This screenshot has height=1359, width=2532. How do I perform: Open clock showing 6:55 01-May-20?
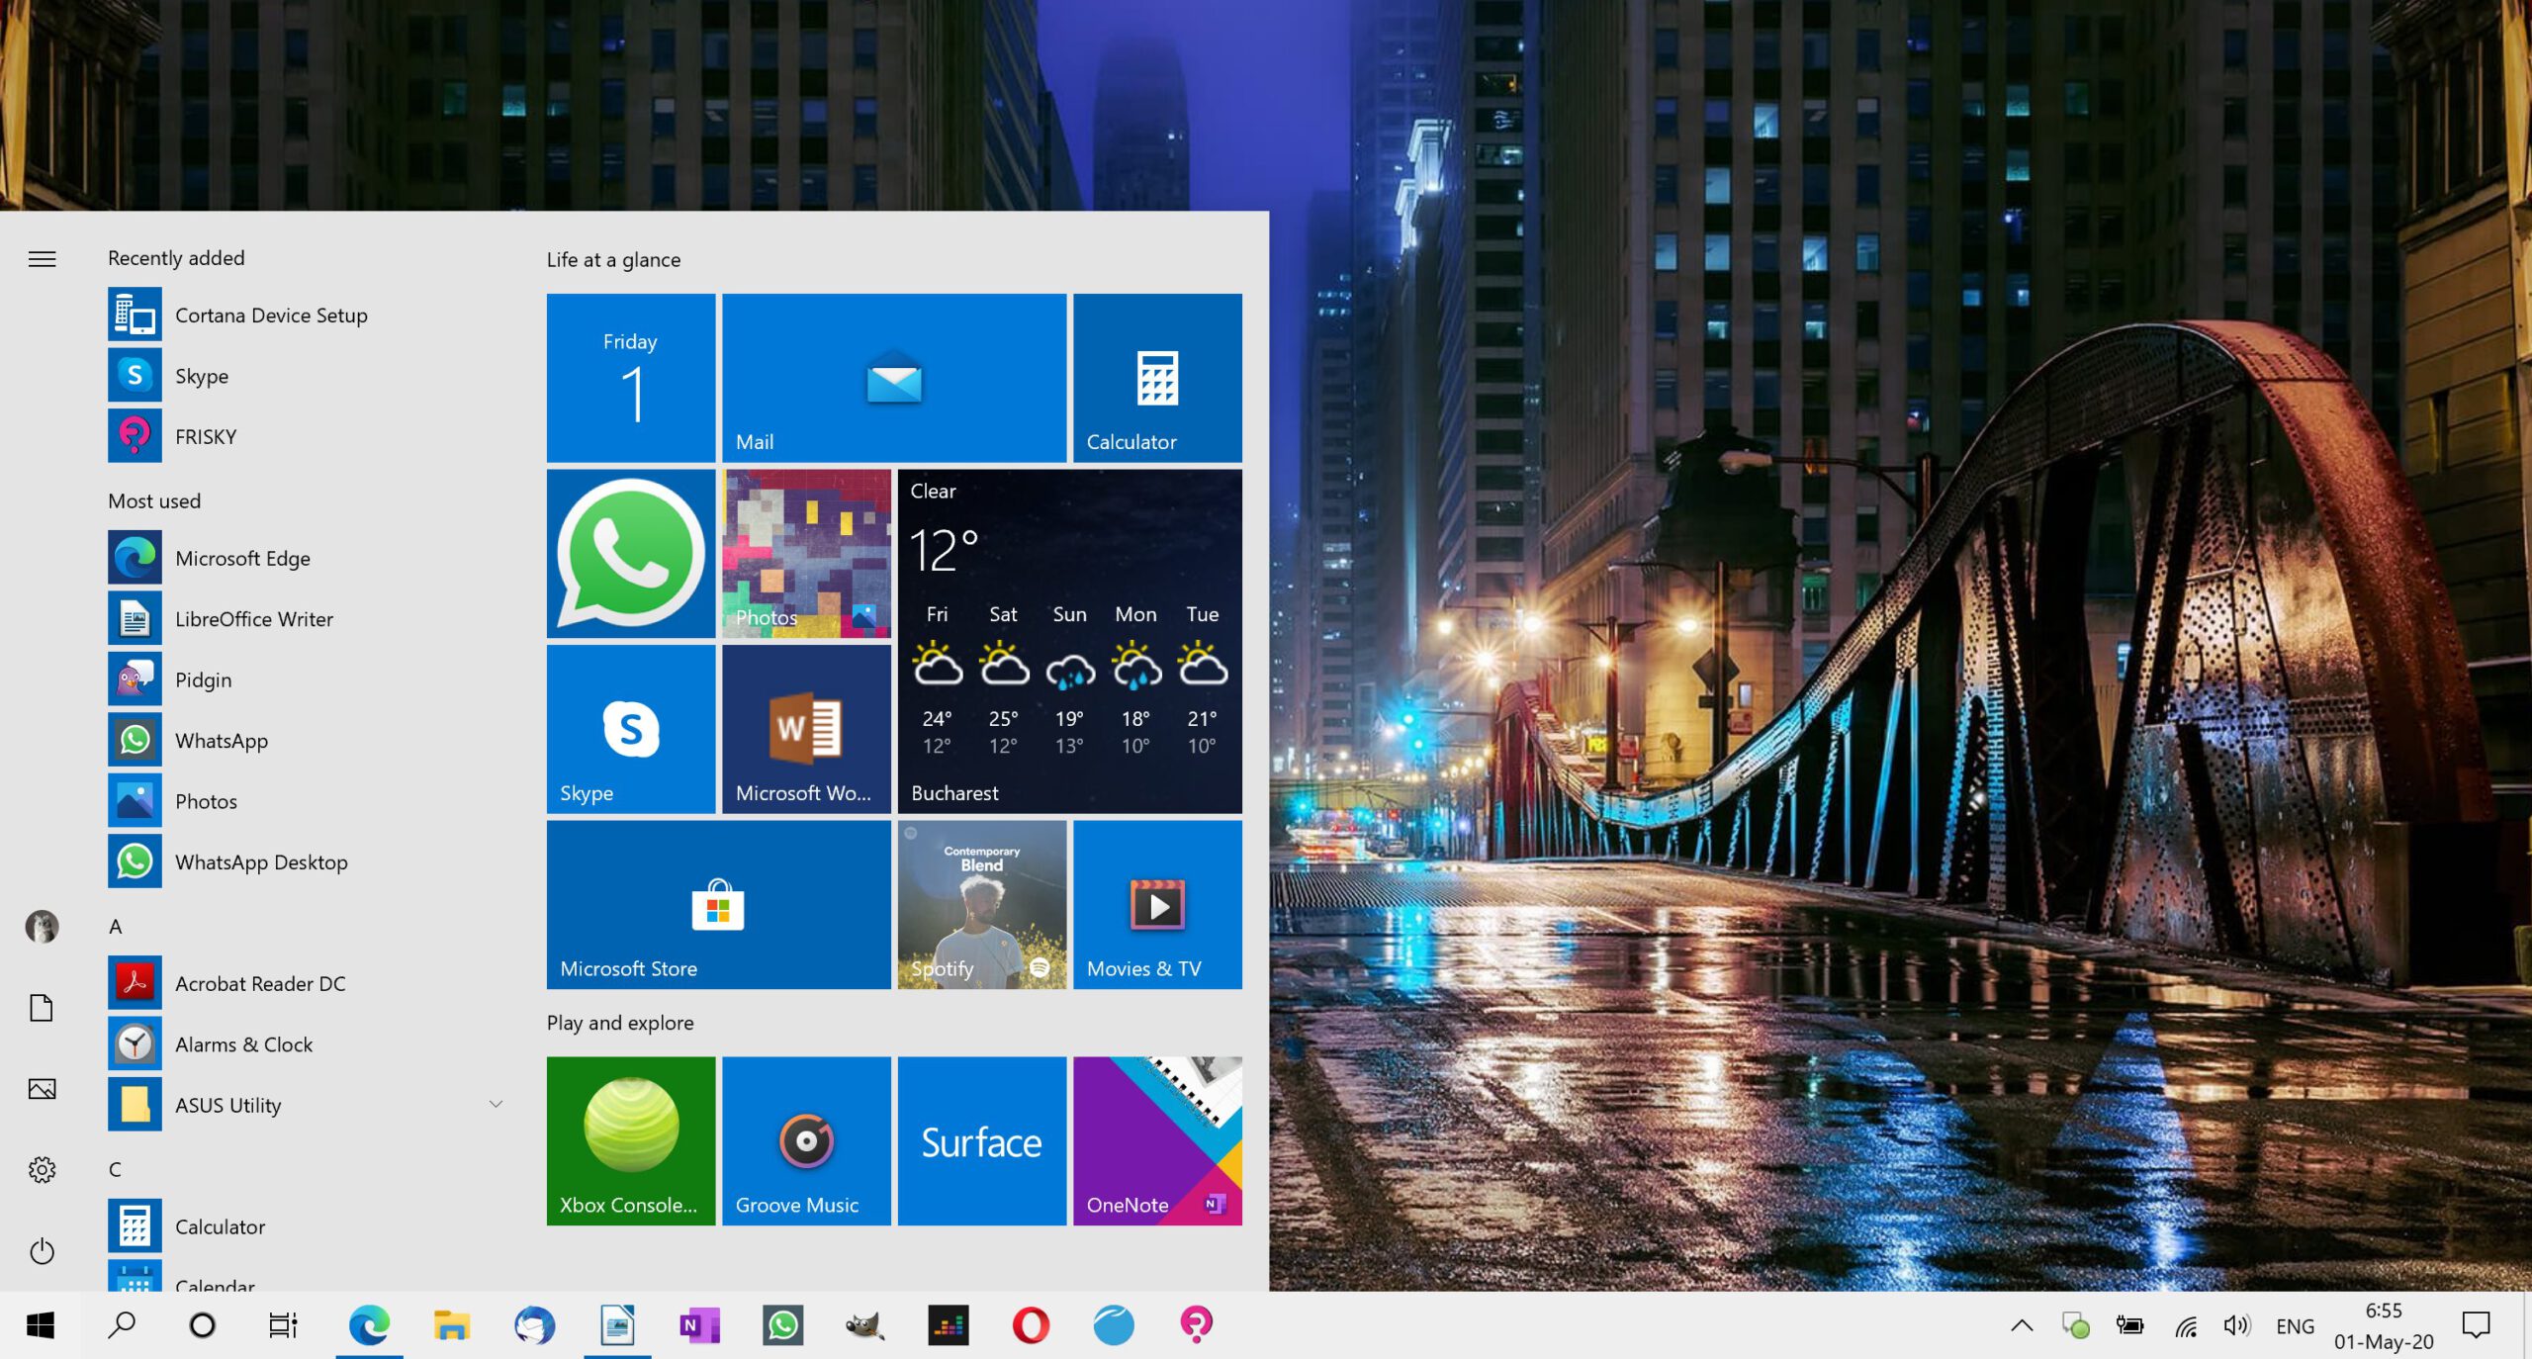pos(2384,1325)
